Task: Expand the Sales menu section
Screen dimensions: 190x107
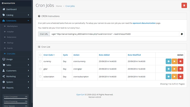Action: (x=16, y=65)
